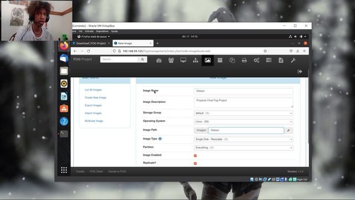
Task: Open the Printers management icon
Action: coord(244,61)
